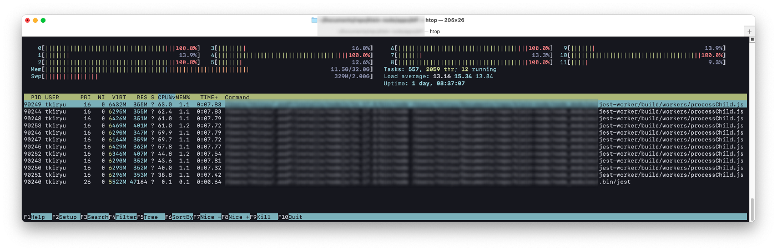The image size is (777, 251).
Task: Sort by the MEM% column header
Action: [183, 98]
